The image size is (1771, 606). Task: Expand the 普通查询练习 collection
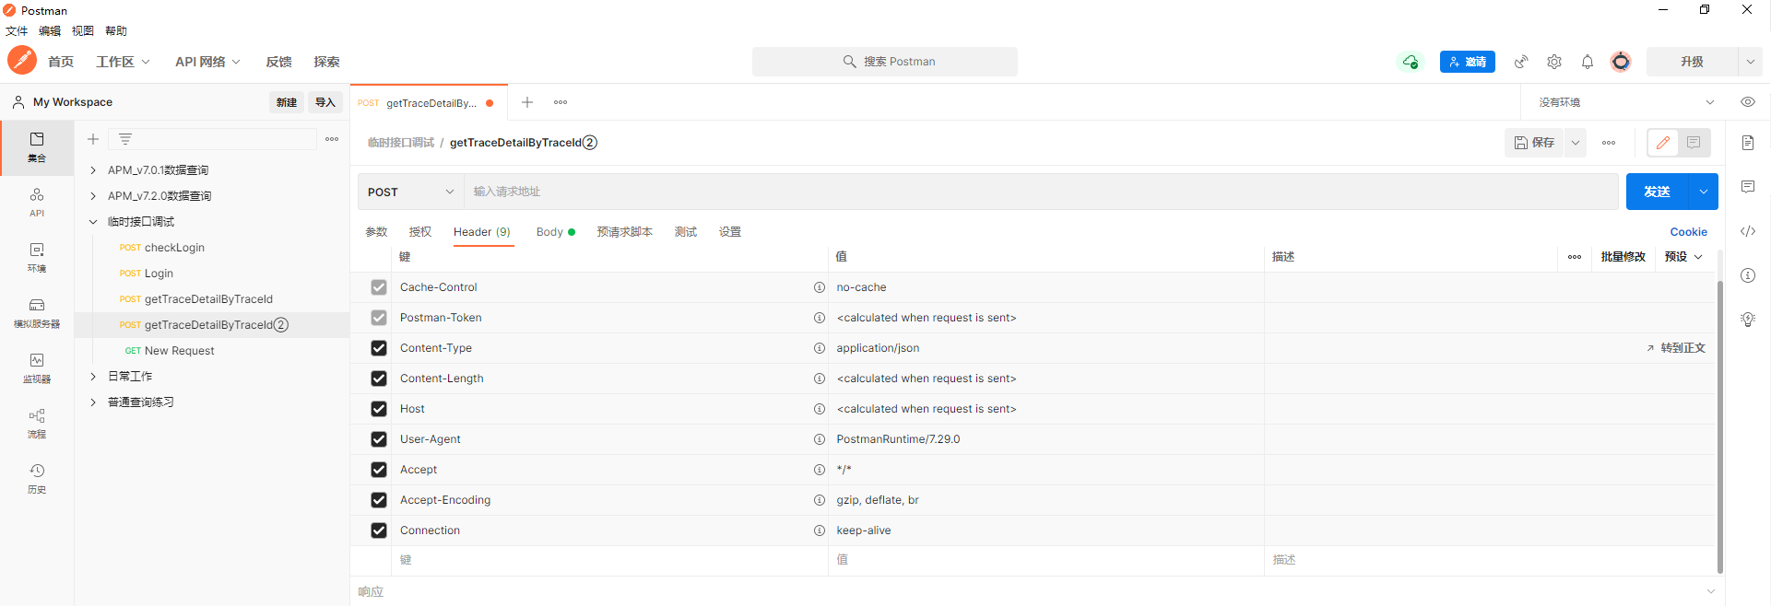(x=93, y=402)
